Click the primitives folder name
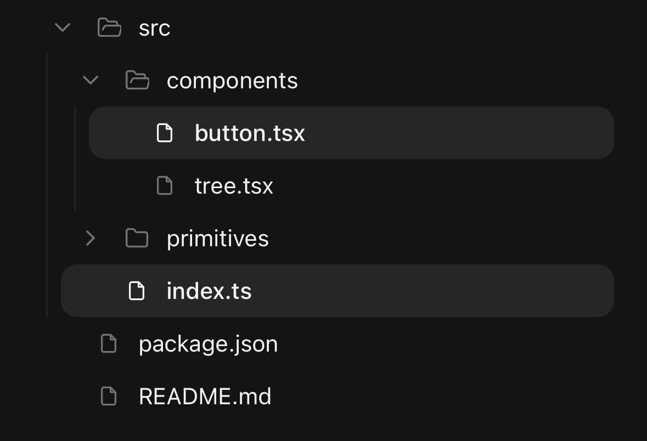The height and width of the screenshot is (441, 647). tap(218, 239)
